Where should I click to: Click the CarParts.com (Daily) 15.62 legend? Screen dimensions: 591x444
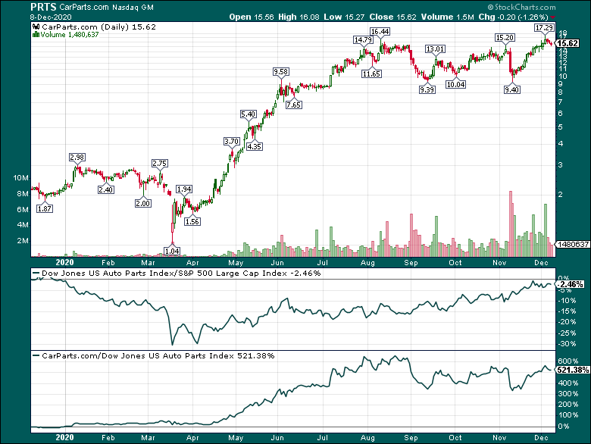pos(98,27)
